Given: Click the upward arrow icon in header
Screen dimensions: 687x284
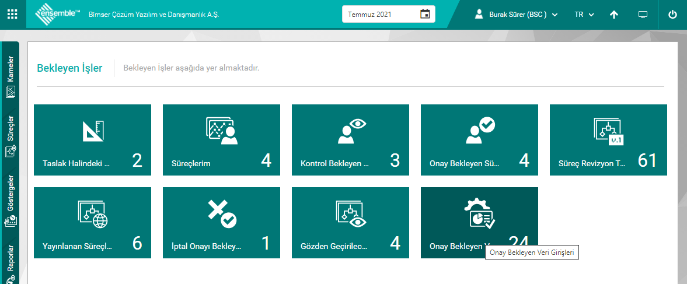Looking at the screenshot, I should tap(614, 15).
